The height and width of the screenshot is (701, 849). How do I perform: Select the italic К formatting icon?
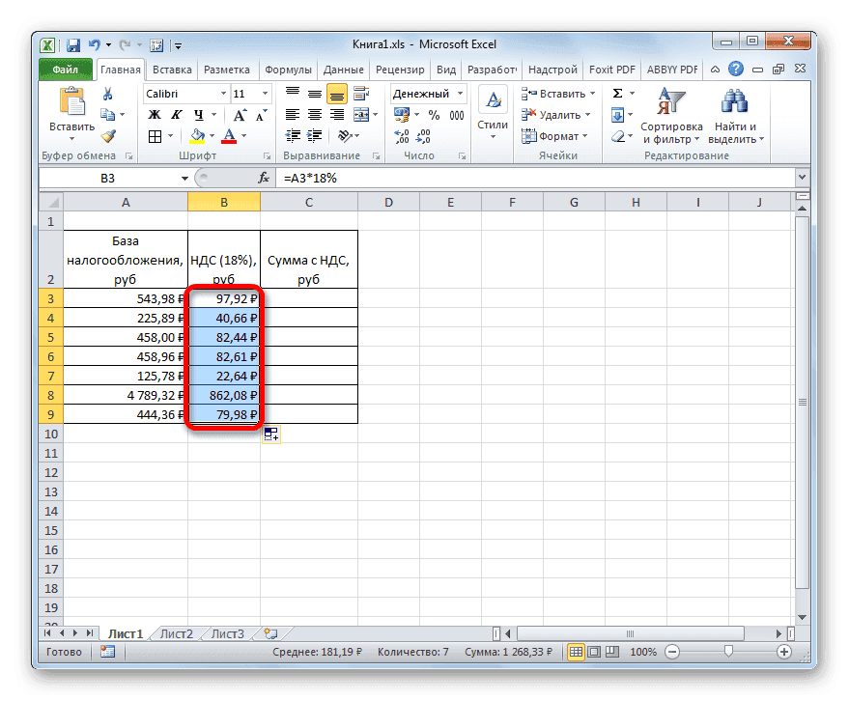[177, 113]
